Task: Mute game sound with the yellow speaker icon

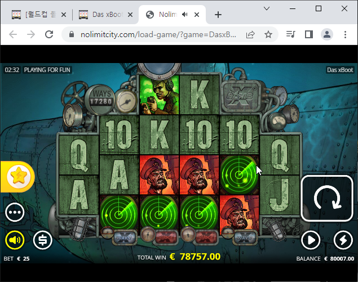Action: pos(15,240)
